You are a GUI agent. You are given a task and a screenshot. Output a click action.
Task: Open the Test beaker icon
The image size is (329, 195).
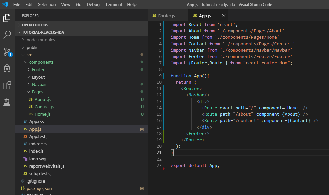coord(7,102)
